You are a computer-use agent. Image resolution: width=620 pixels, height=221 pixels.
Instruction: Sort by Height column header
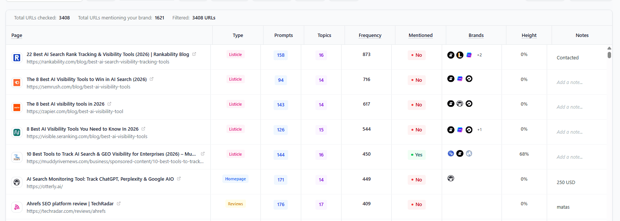click(x=529, y=35)
